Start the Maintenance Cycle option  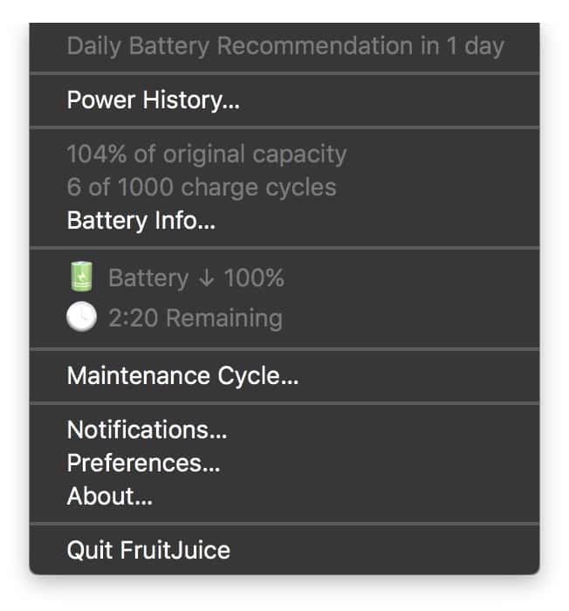coord(182,376)
